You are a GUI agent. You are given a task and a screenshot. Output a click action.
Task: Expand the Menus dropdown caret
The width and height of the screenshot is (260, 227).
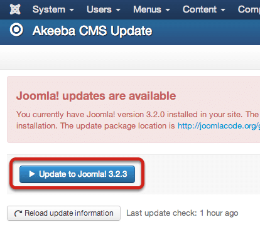coord(168,10)
